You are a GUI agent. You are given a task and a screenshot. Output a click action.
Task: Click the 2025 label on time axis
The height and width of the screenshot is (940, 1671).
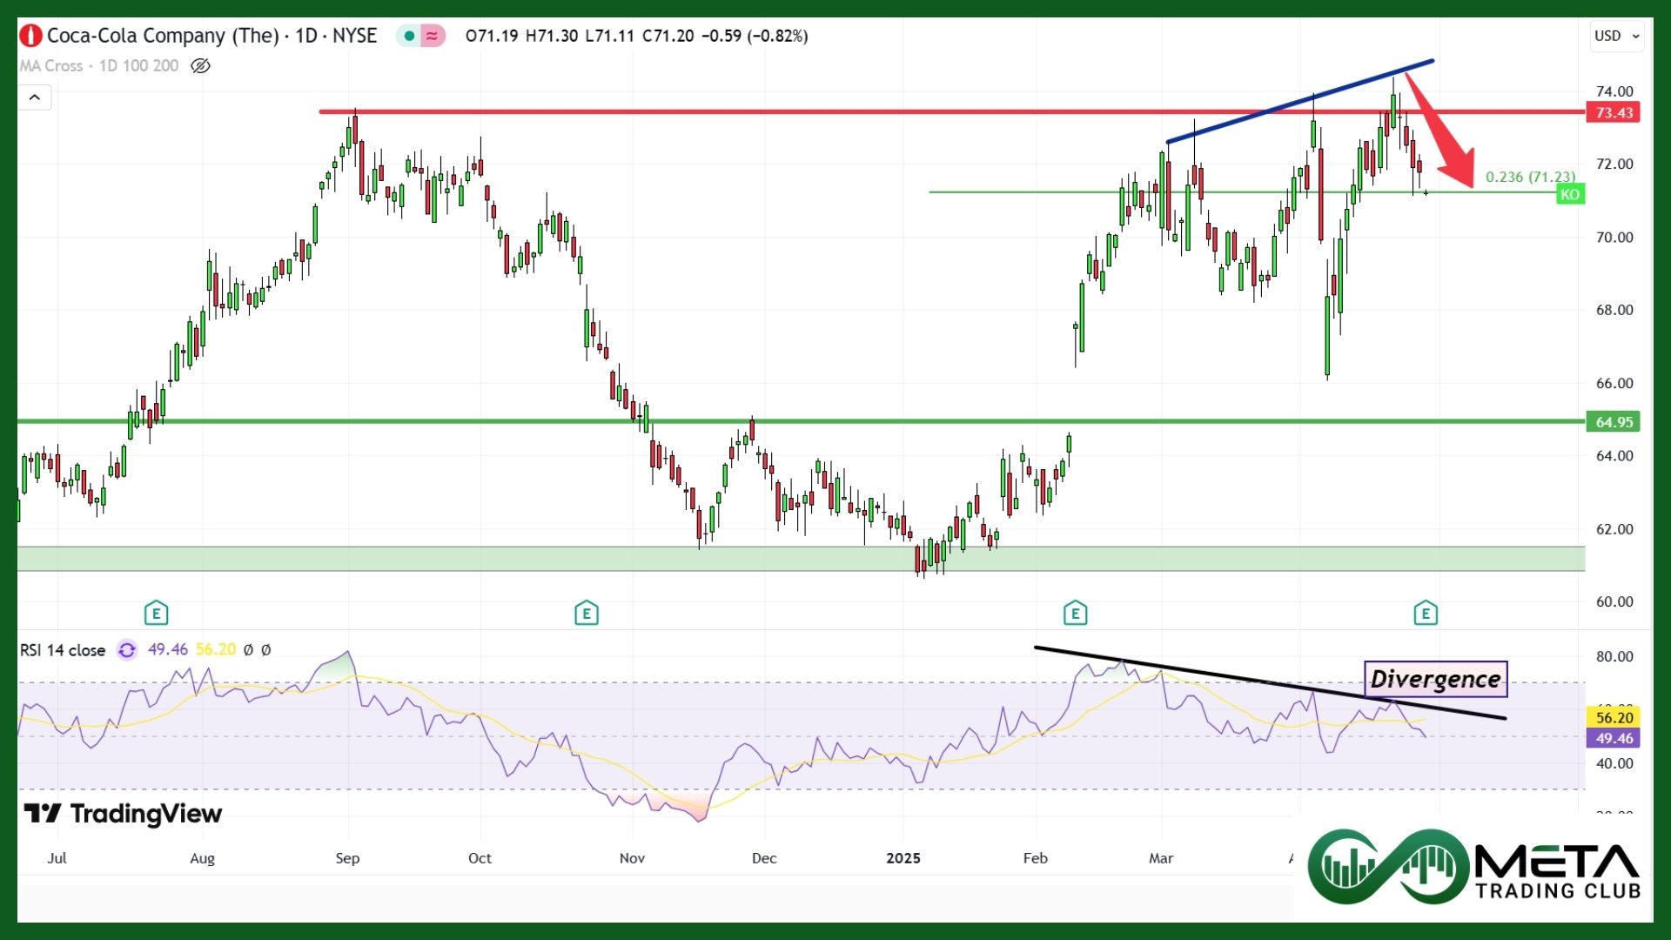(903, 858)
